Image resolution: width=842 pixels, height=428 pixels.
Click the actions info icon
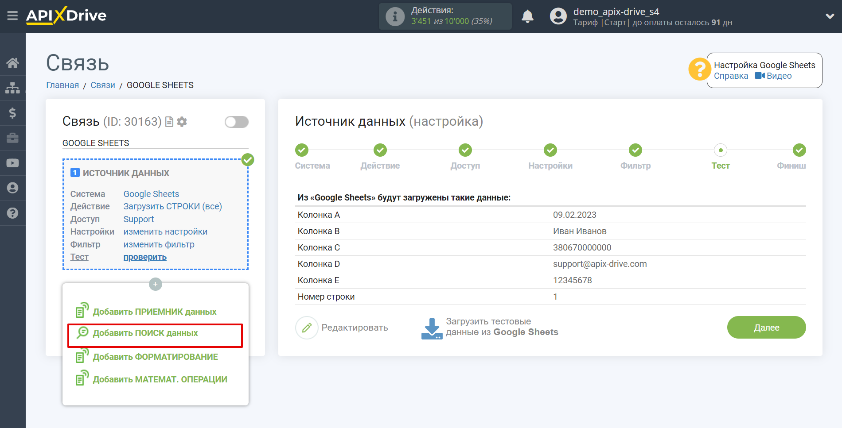point(395,17)
